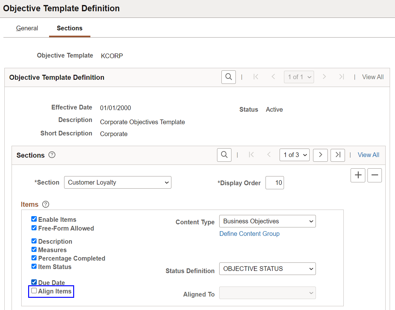Screen dimensions: 395x310
Task: Switch to the General tab
Action: [x=27, y=28]
